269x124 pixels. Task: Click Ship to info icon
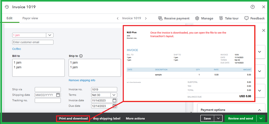(81, 56)
